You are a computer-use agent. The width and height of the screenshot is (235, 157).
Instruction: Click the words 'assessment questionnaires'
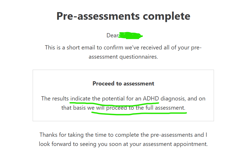123,57
